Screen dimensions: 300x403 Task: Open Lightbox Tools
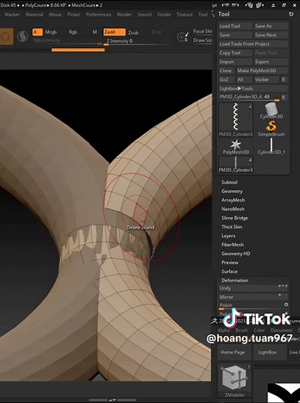[253, 88]
